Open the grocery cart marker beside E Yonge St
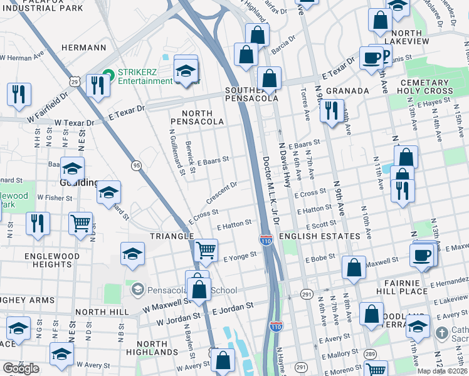This screenshot has height=376, width=469. 206,253
